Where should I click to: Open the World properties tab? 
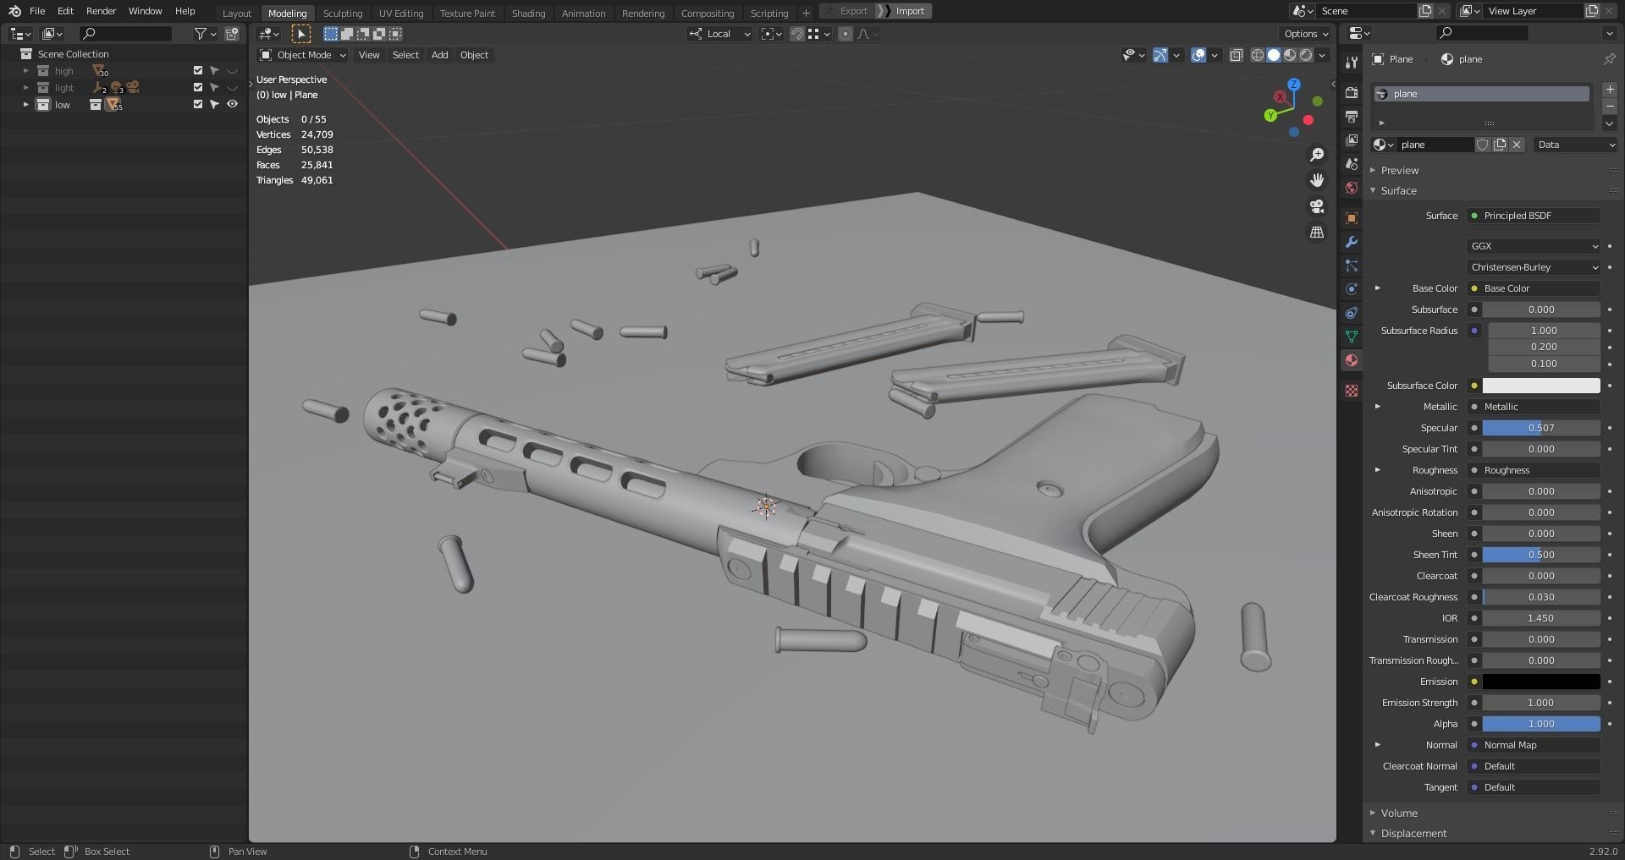click(1352, 188)
